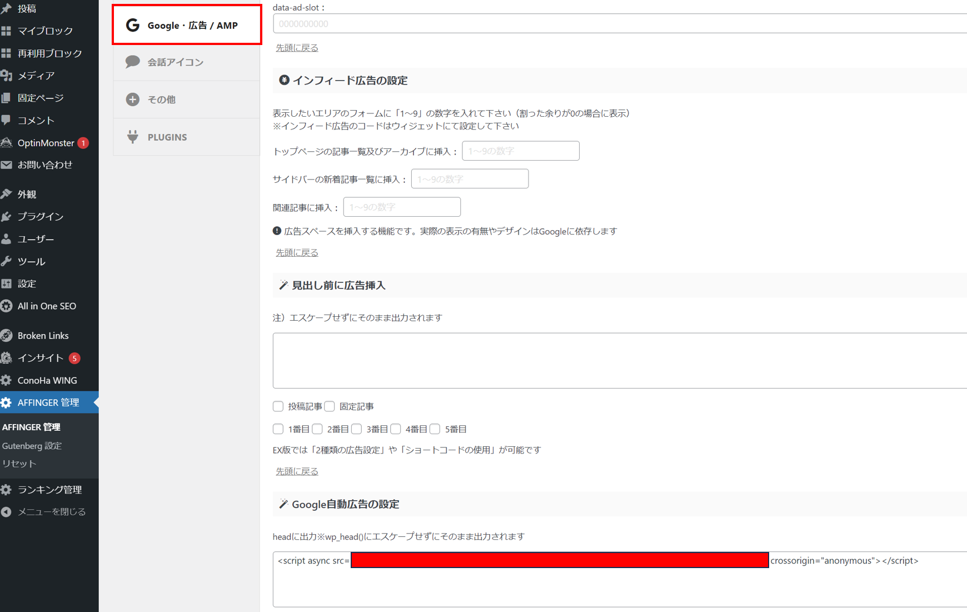Click the Google自動広告の設定 heading
Viewport: 967px width, 612px height.
click(346, 504)
